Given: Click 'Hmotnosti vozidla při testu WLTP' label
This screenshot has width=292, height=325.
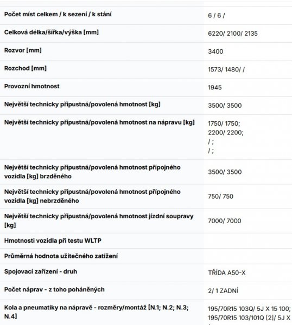Looking at the screenshot, I should pyautogui.click(x=53, y=240).
